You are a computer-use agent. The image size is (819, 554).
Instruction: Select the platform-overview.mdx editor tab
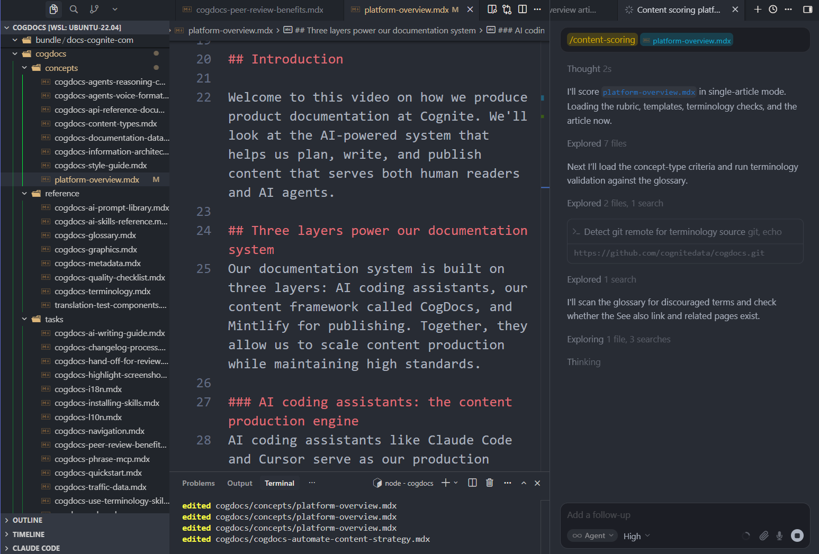click(406, 10)
